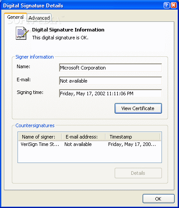Click the Signer information group label
Viewport: 179px width, 208px height.
coord(35,57)
